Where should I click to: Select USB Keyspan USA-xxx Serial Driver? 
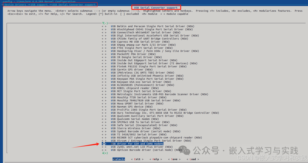[136, 82]
